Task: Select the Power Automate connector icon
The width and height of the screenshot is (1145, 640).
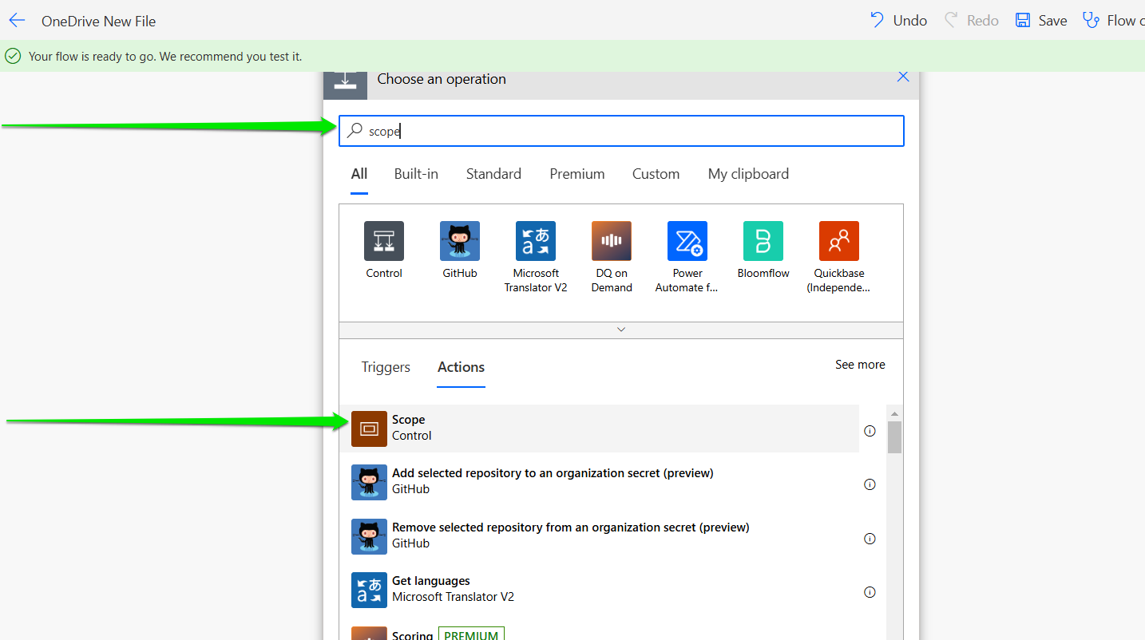Action: point(687,241)
